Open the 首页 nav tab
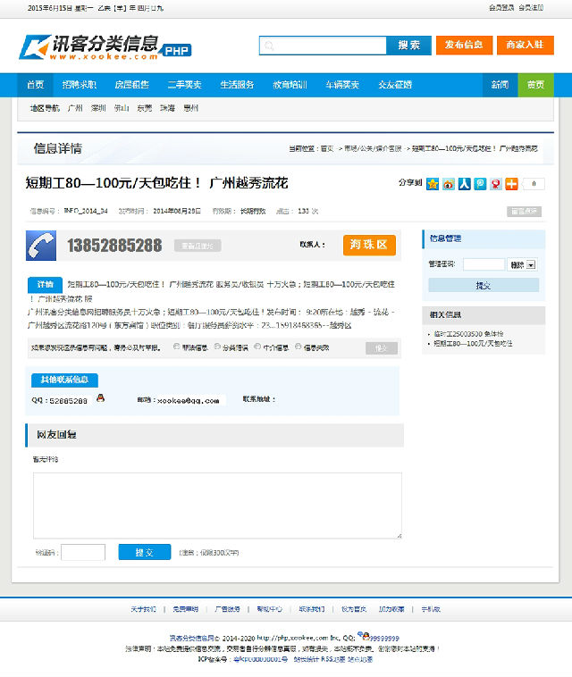 tap(35, 85)
